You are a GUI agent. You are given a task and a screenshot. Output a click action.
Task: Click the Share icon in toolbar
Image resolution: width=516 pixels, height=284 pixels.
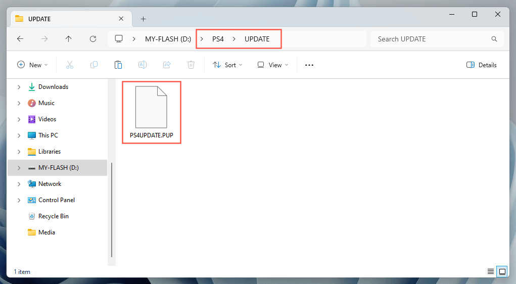[x=167, y=65]
